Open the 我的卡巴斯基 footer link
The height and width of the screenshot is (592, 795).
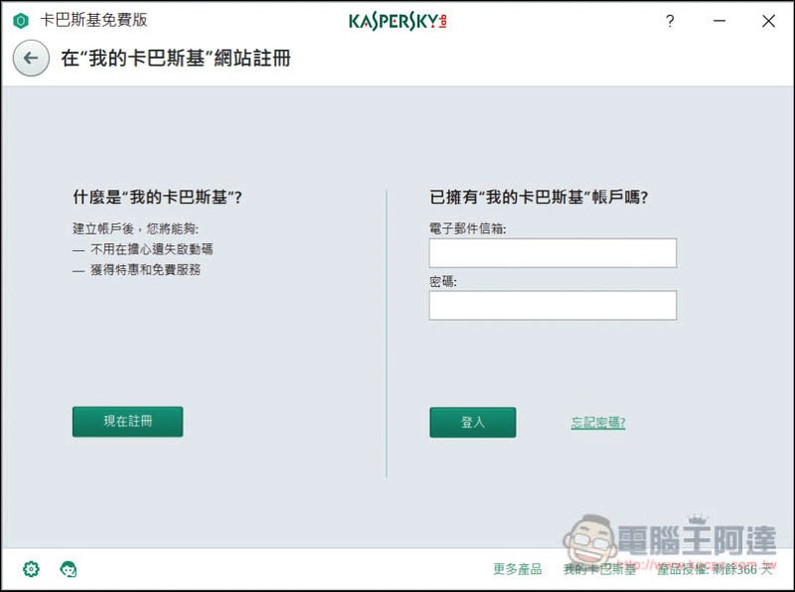[x=600, y=569]
